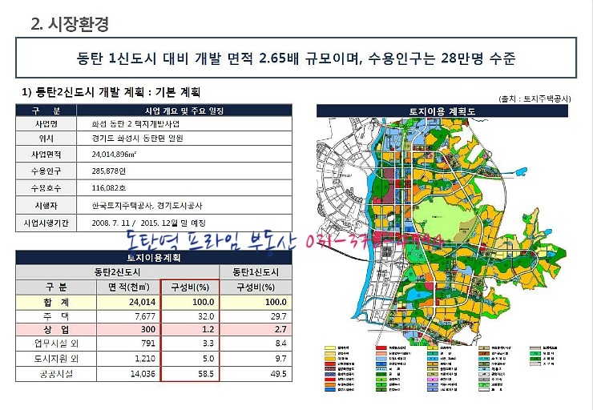Click the value '화성 동탄 2 택지개발사업'

(135, 124)
